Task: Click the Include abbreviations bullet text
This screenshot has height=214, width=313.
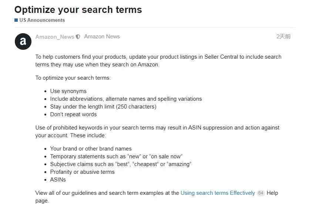Action: pyautogui.click(x=126, y=99)
